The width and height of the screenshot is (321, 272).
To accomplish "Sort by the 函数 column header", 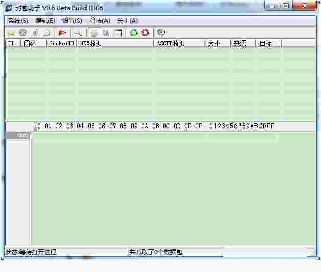I will pos(33,43).
